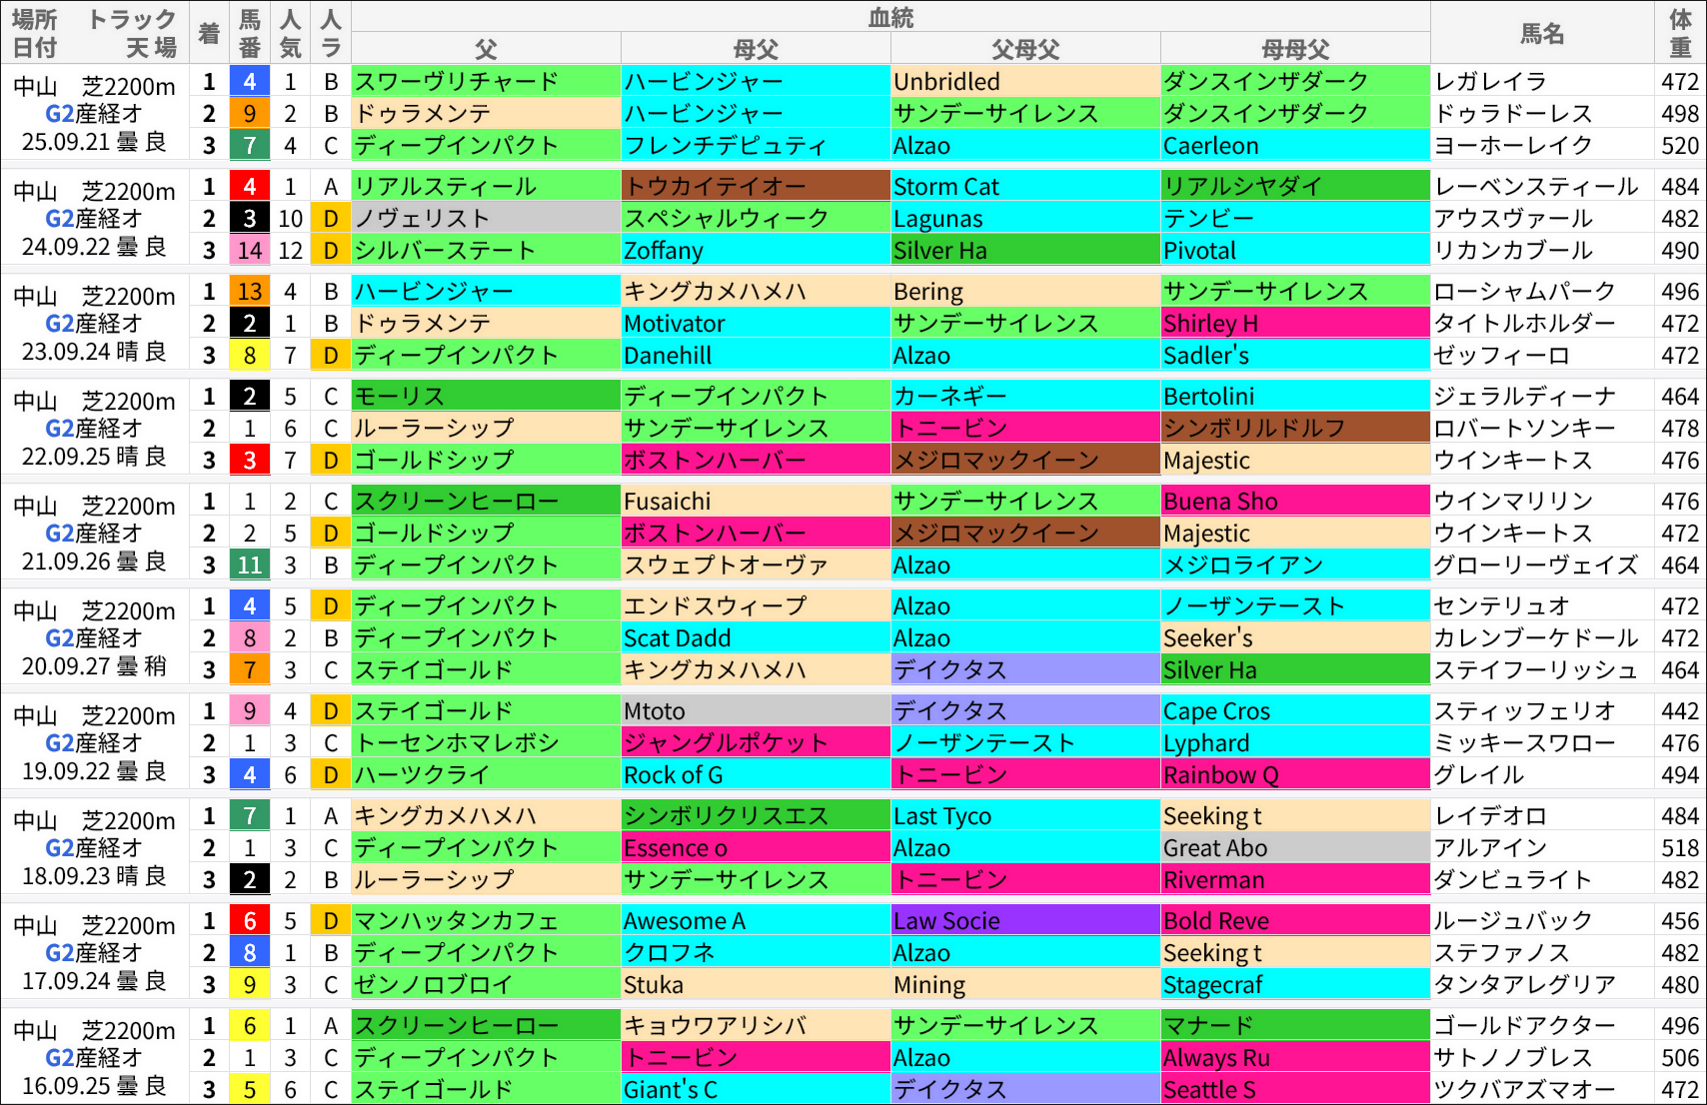Click the トウカイテイオー cell

756,187
